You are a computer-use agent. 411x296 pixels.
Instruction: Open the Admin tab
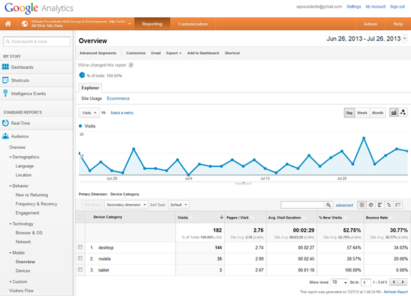[371, 24]
